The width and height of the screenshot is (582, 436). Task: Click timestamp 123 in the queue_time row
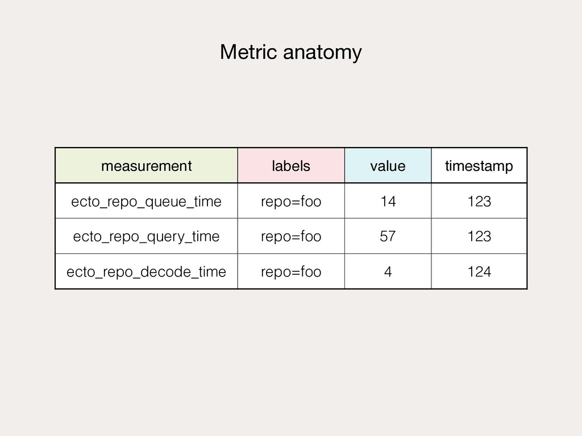coord(479,200)
